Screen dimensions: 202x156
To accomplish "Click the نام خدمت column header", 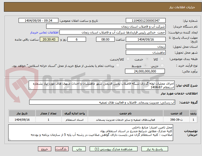I will (126, 113).
